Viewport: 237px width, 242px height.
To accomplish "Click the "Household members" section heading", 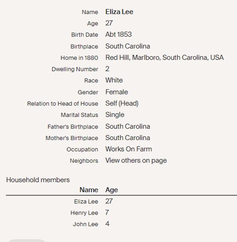I will (38, 180).
